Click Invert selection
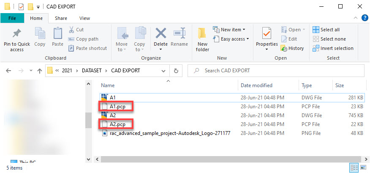This screenshot has width=370, height=173. [333, 48]
